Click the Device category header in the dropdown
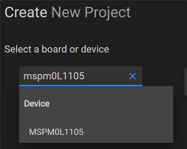 pos(37,104)
